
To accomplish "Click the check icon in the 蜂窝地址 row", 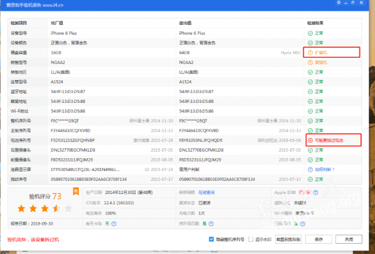I will point(310,102).
